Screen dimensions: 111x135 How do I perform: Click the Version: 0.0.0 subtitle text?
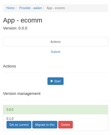click(x=15, y=28)
